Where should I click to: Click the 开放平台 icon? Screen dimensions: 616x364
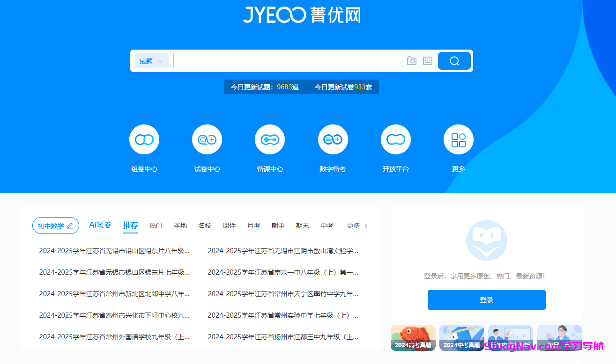point(396,139)
